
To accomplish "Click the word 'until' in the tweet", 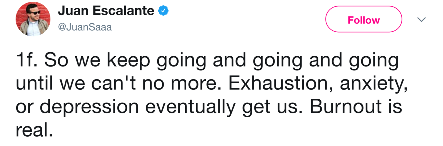I will pos(34,83).
